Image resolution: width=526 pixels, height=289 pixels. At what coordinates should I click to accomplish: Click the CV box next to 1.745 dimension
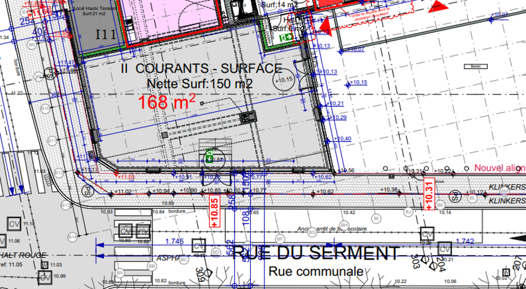pyautogui.click(x=197, y=246)
